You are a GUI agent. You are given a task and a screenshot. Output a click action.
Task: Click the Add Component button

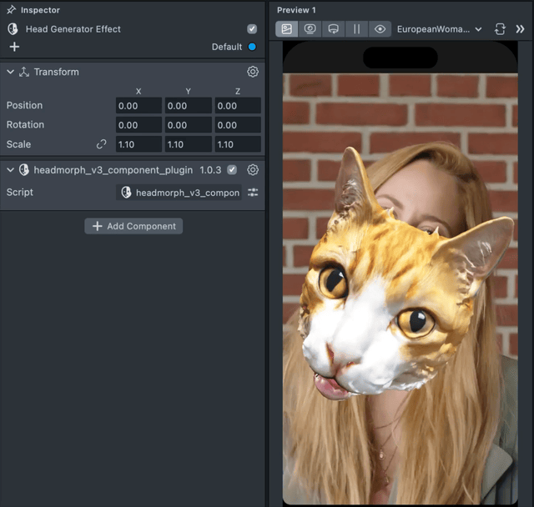[x=133, y=226]
